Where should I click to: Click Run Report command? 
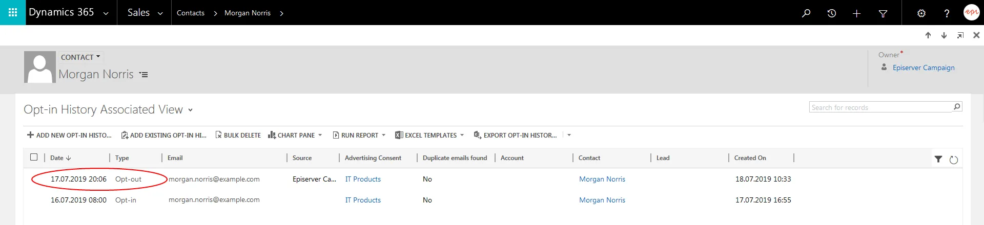(x=356, y=135)
